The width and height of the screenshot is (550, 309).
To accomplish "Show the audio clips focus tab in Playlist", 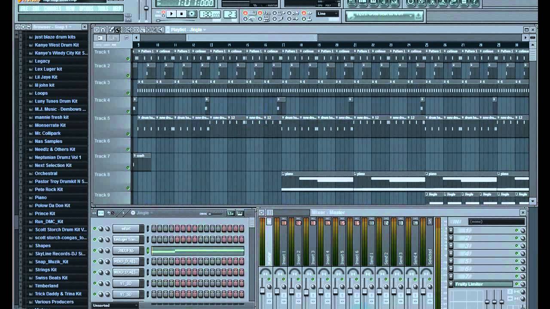I will [100, 38].
